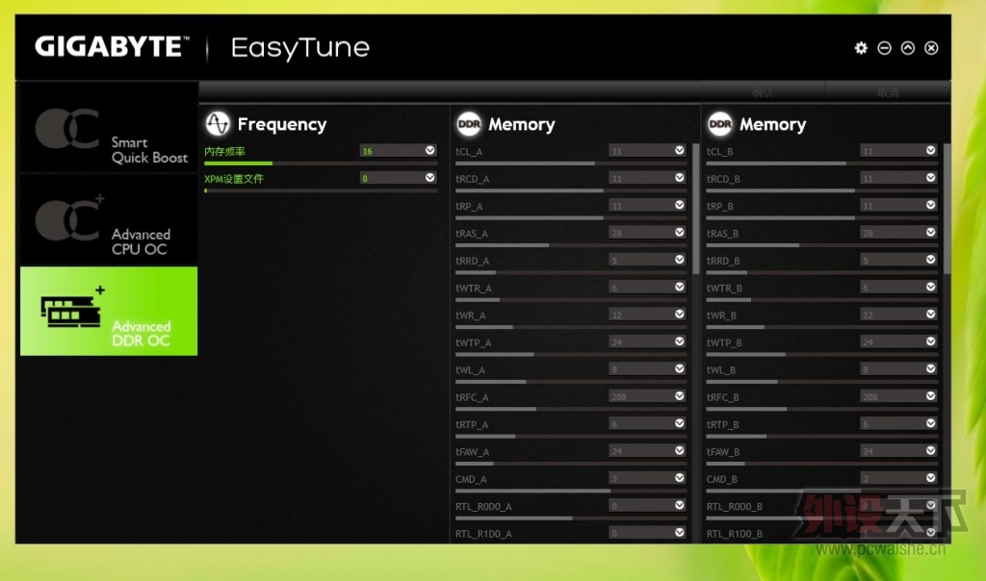Click the XPM设置文件 slider track
The height and width of the screenshot is (581, 986).
321,190
